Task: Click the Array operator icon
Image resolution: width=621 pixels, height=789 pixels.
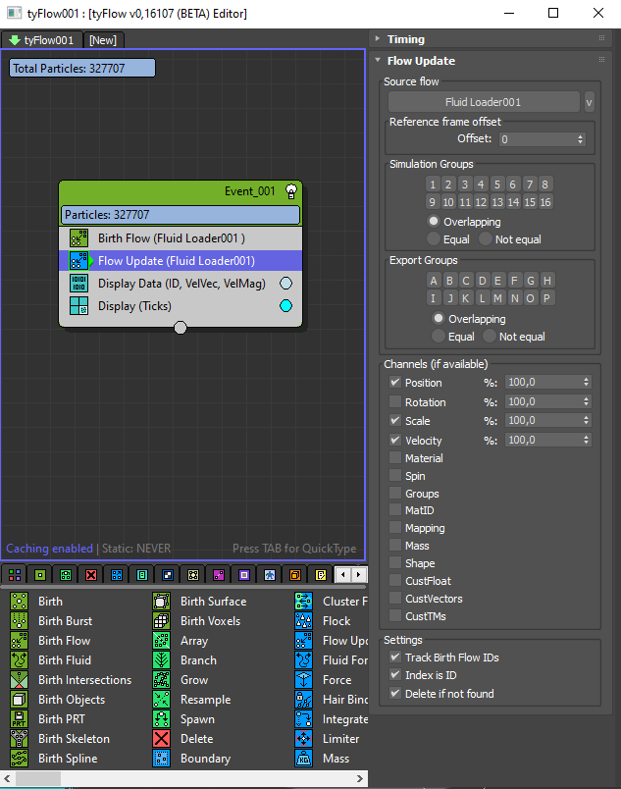Action: point(162,641)
